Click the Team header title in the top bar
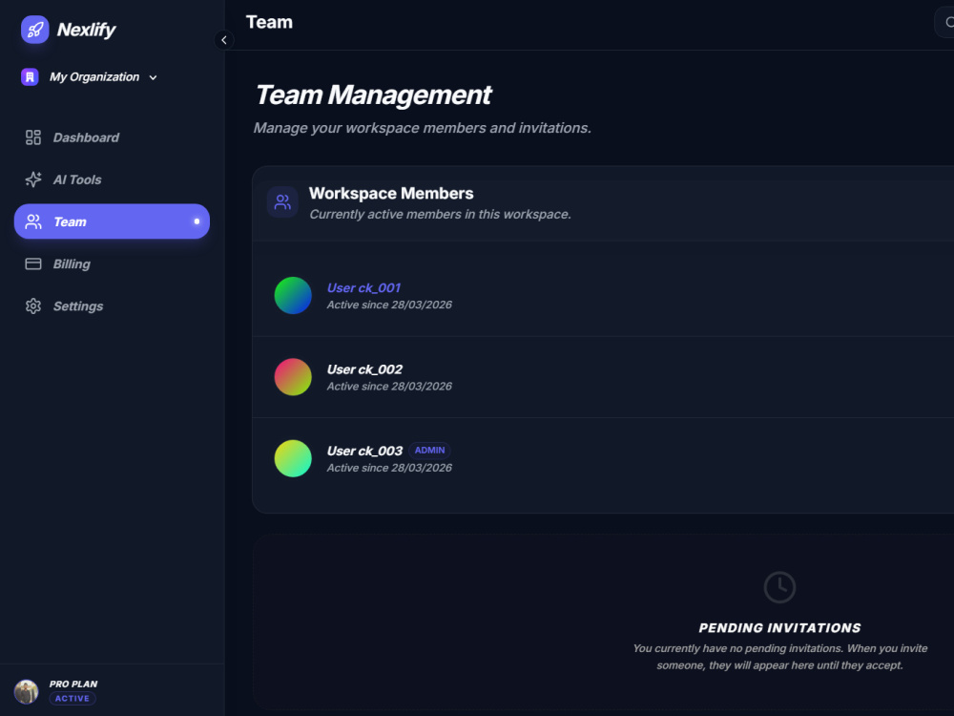This screenshot has width=954, height=716. click(x=269, y=23)
